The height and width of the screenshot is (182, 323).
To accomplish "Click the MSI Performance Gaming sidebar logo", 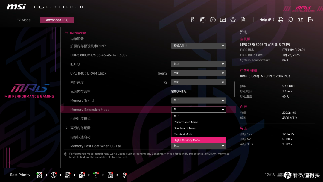I will point(29,90).
